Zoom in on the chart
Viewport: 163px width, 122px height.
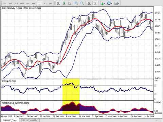(x=76, y=3)
